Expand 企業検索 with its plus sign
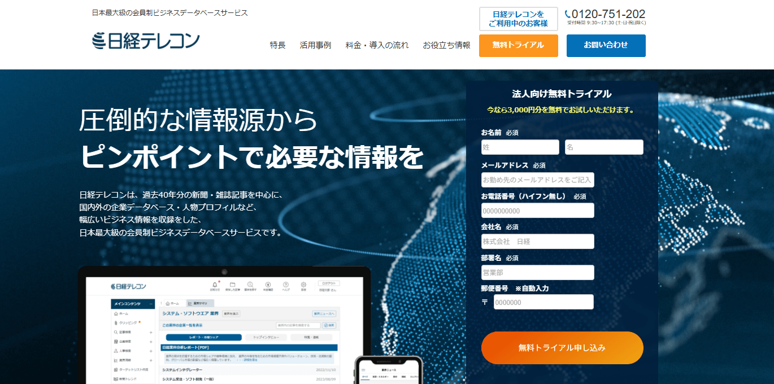This screenshot has width=774, height=384. (151, 342)
